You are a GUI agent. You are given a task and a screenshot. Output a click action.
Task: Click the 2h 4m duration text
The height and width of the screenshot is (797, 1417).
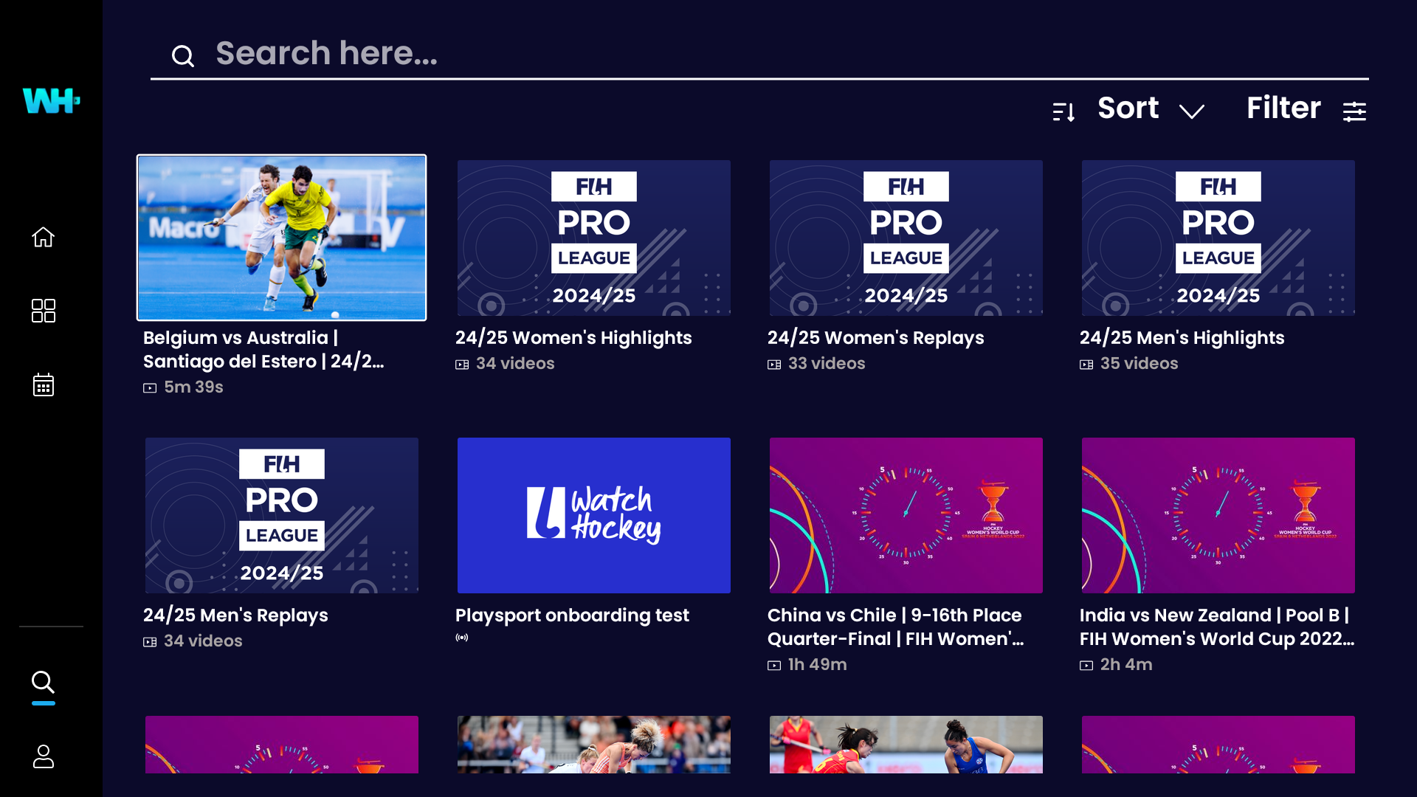point(1126,665)
